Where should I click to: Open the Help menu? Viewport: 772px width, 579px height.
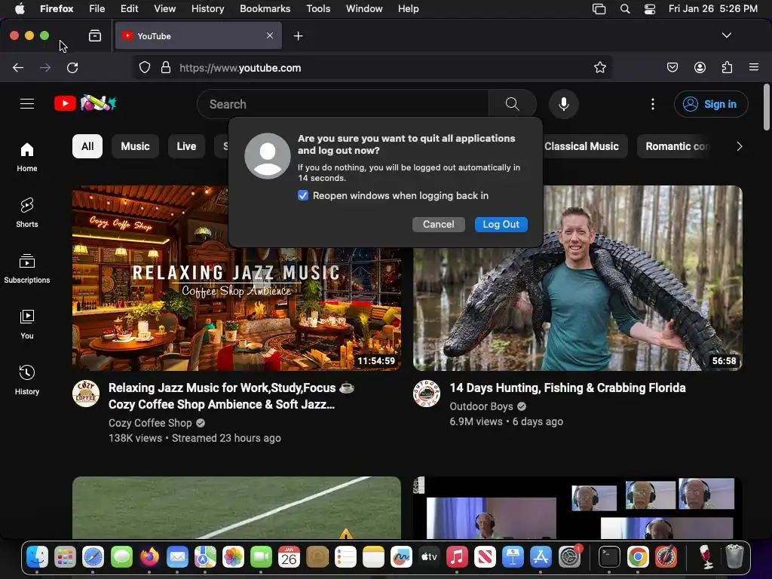coord(408,8)
